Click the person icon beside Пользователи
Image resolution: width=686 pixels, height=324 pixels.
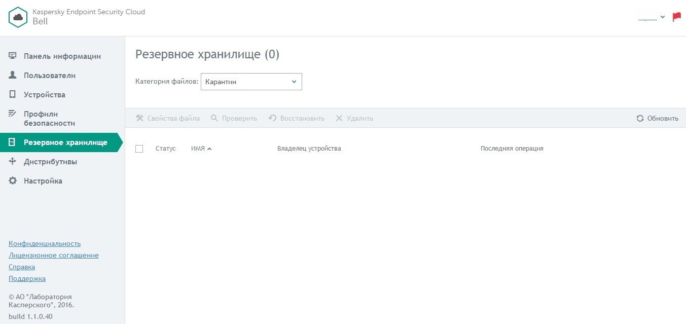click(x=13, y=75)
